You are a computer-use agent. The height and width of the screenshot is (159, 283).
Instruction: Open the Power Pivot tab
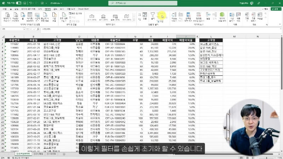(x=83, y=9)
